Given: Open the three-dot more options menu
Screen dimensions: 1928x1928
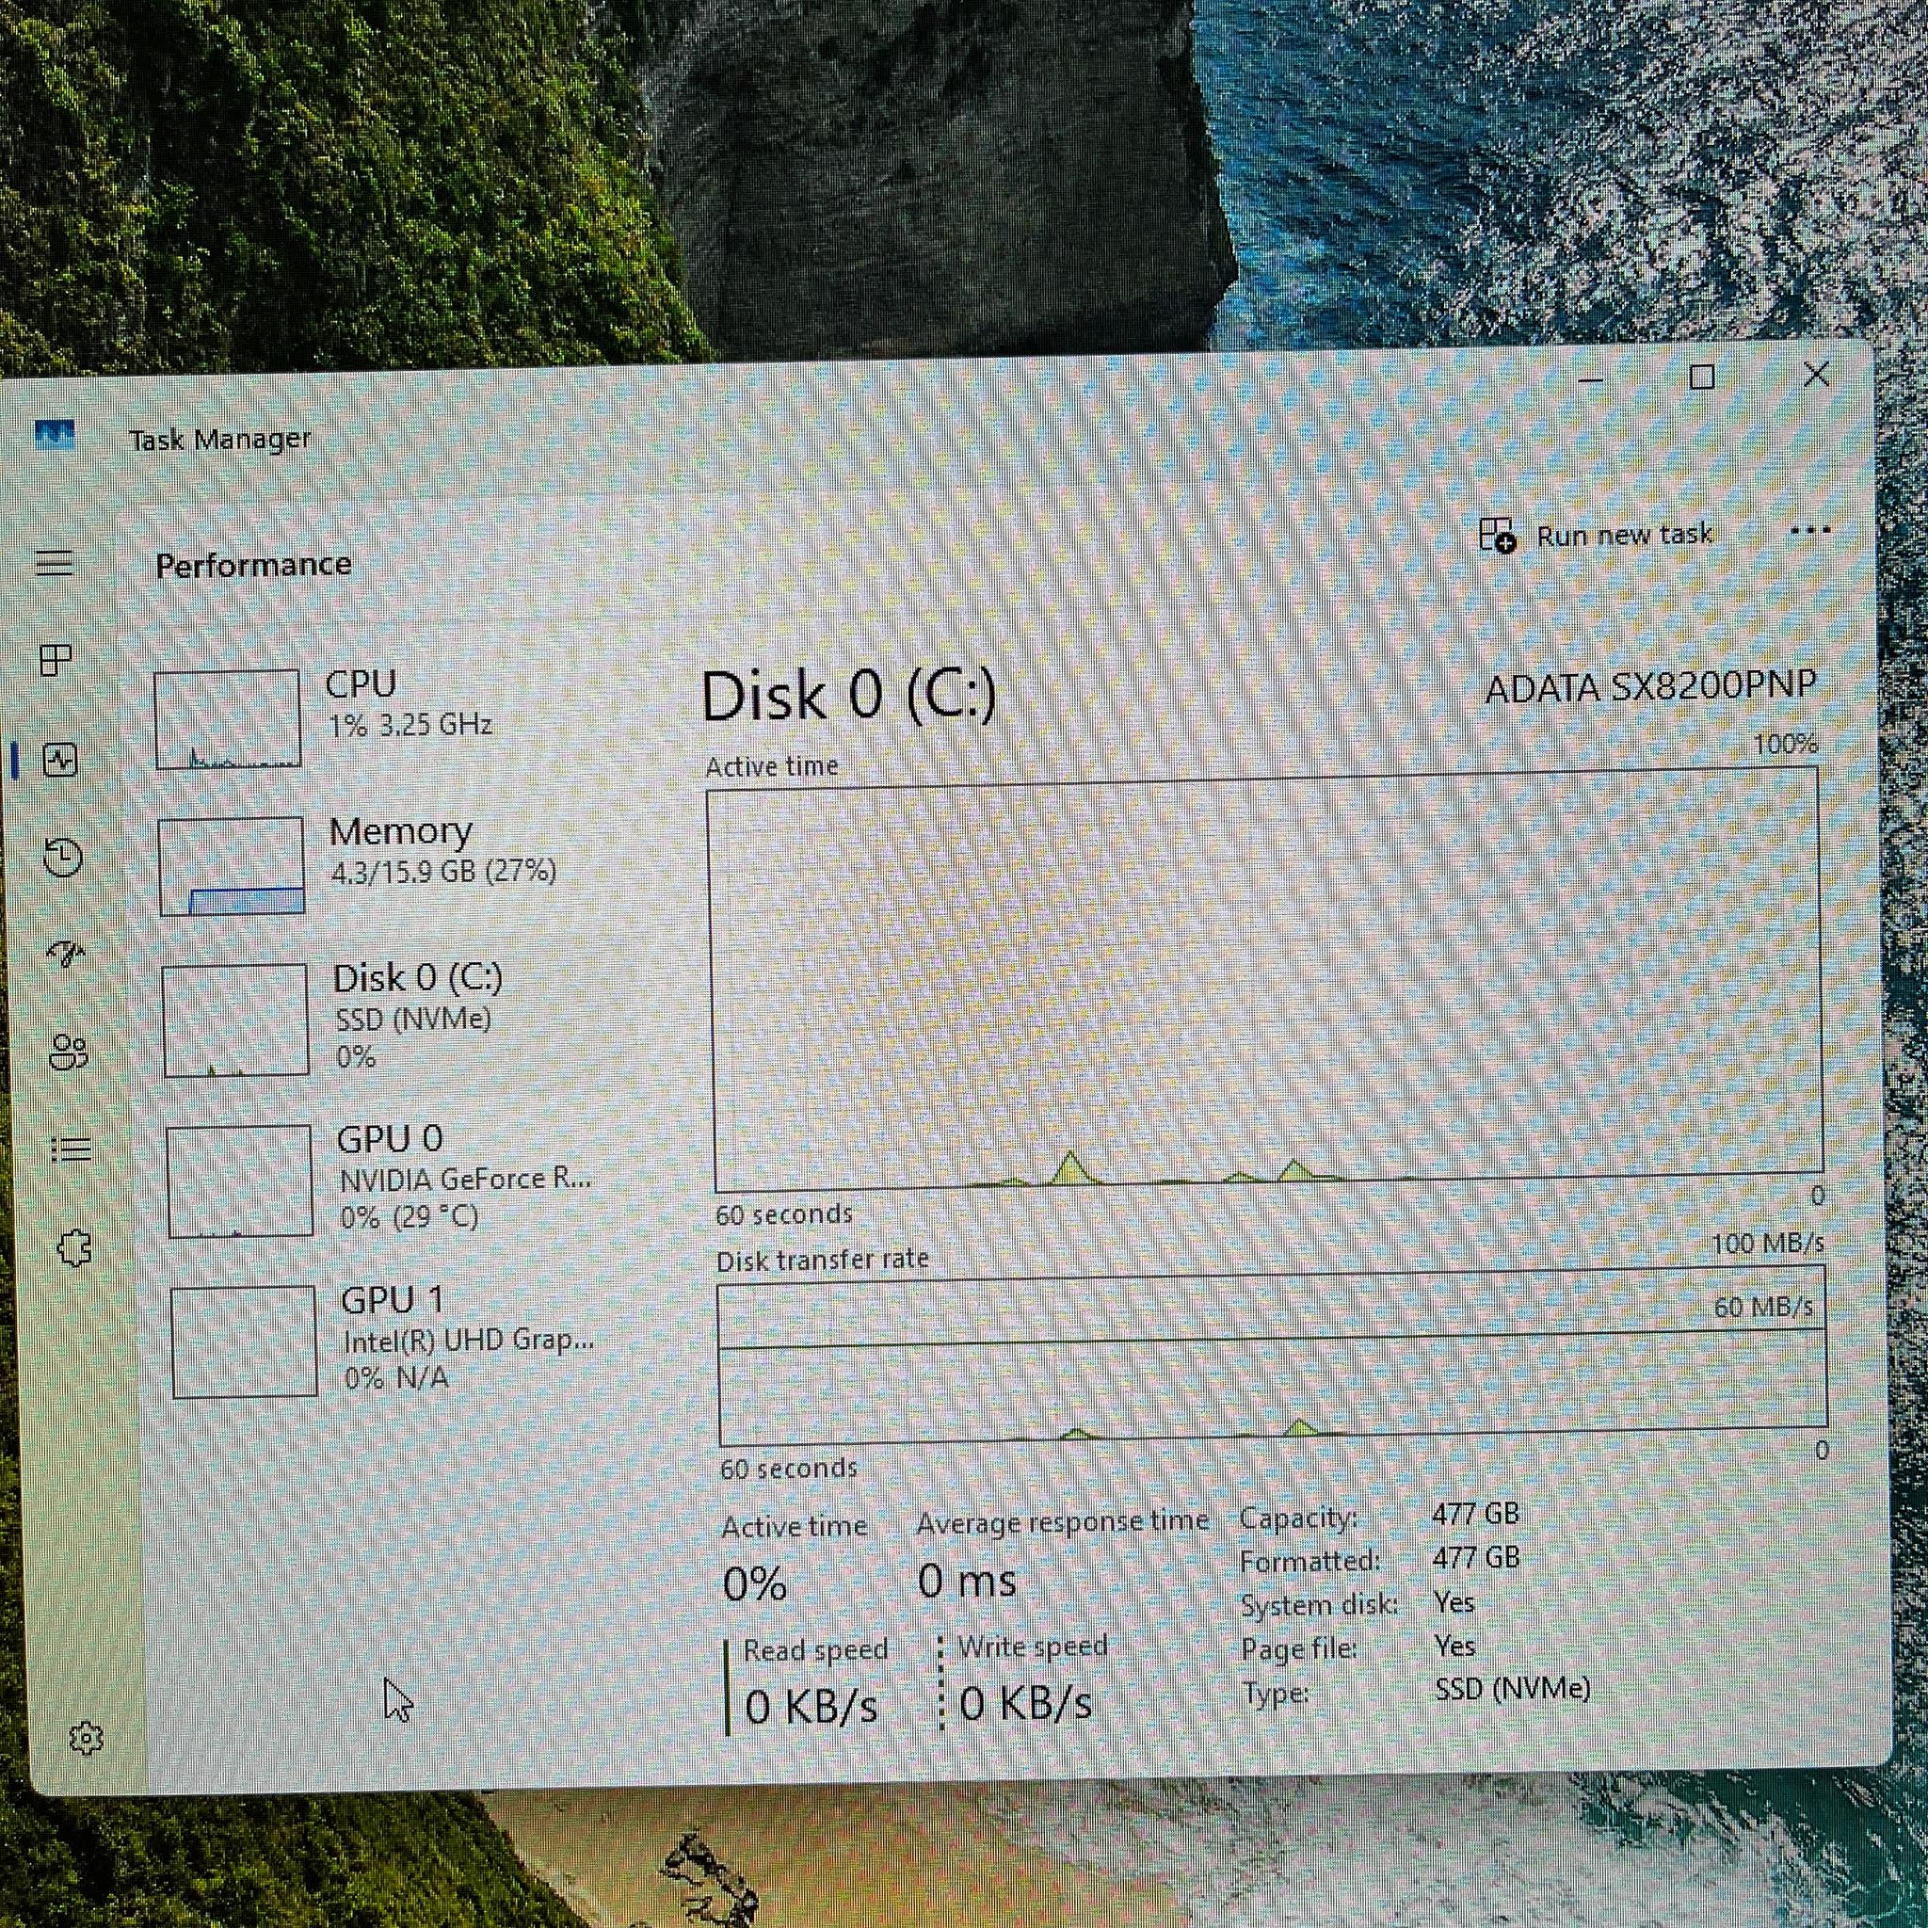Looking at the screenshot, I should [1810, 531].
